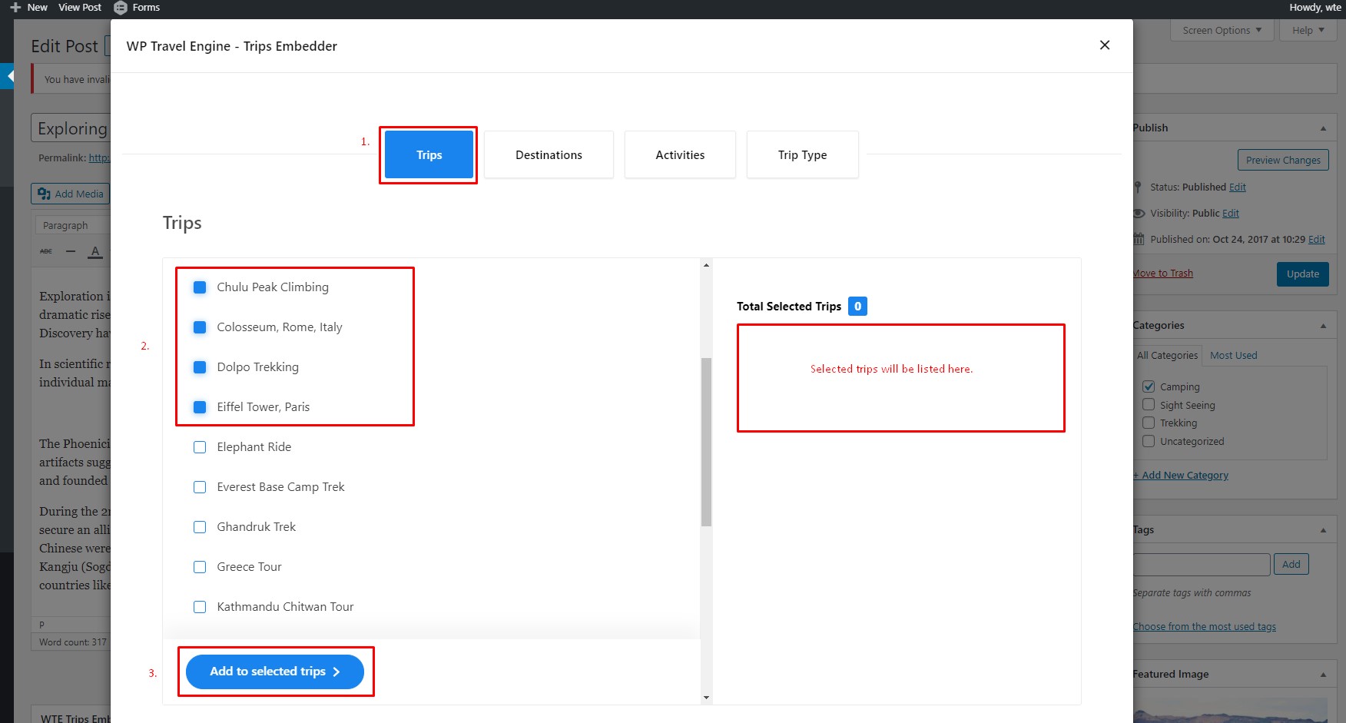Image resolution: width=1346 pixels, height=723 pixels.
Task: Select Everest Base Camp Trek checkbox
Action: (200, 487)
